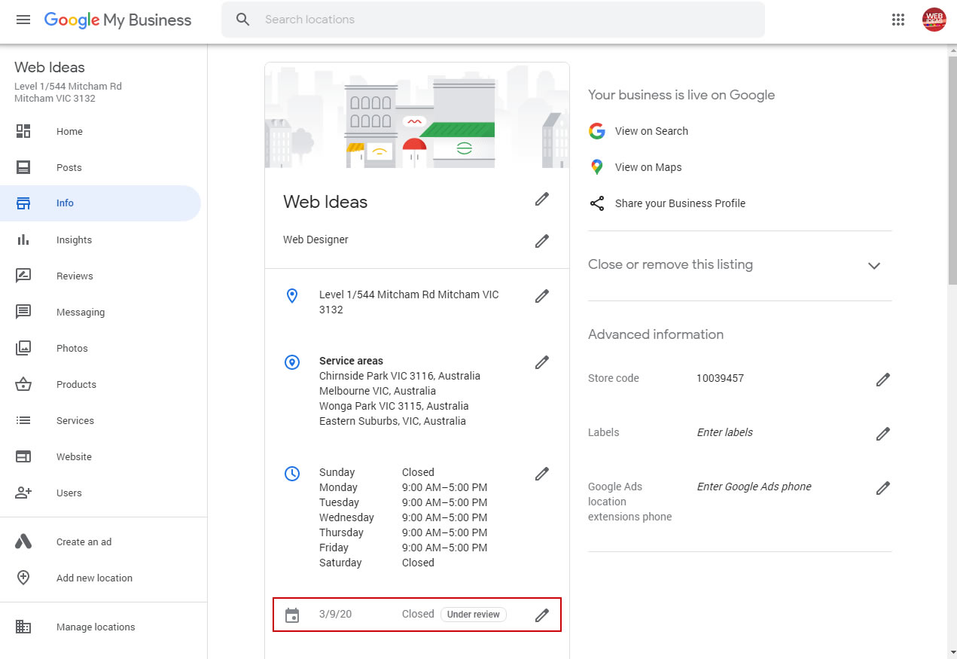
Task: Open the hamburger main menu
Action: coord(23,20)
